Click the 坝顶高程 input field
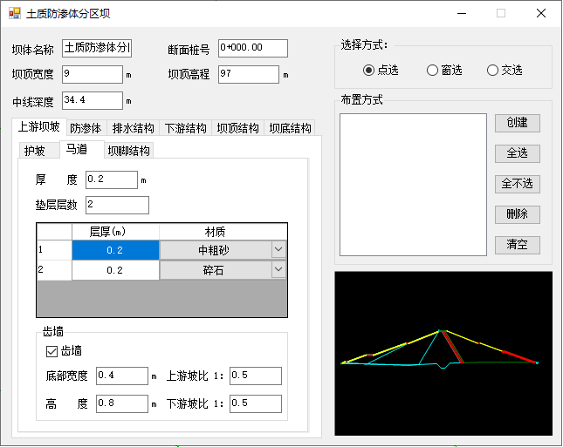563x447 pixels. coord(249,74)
